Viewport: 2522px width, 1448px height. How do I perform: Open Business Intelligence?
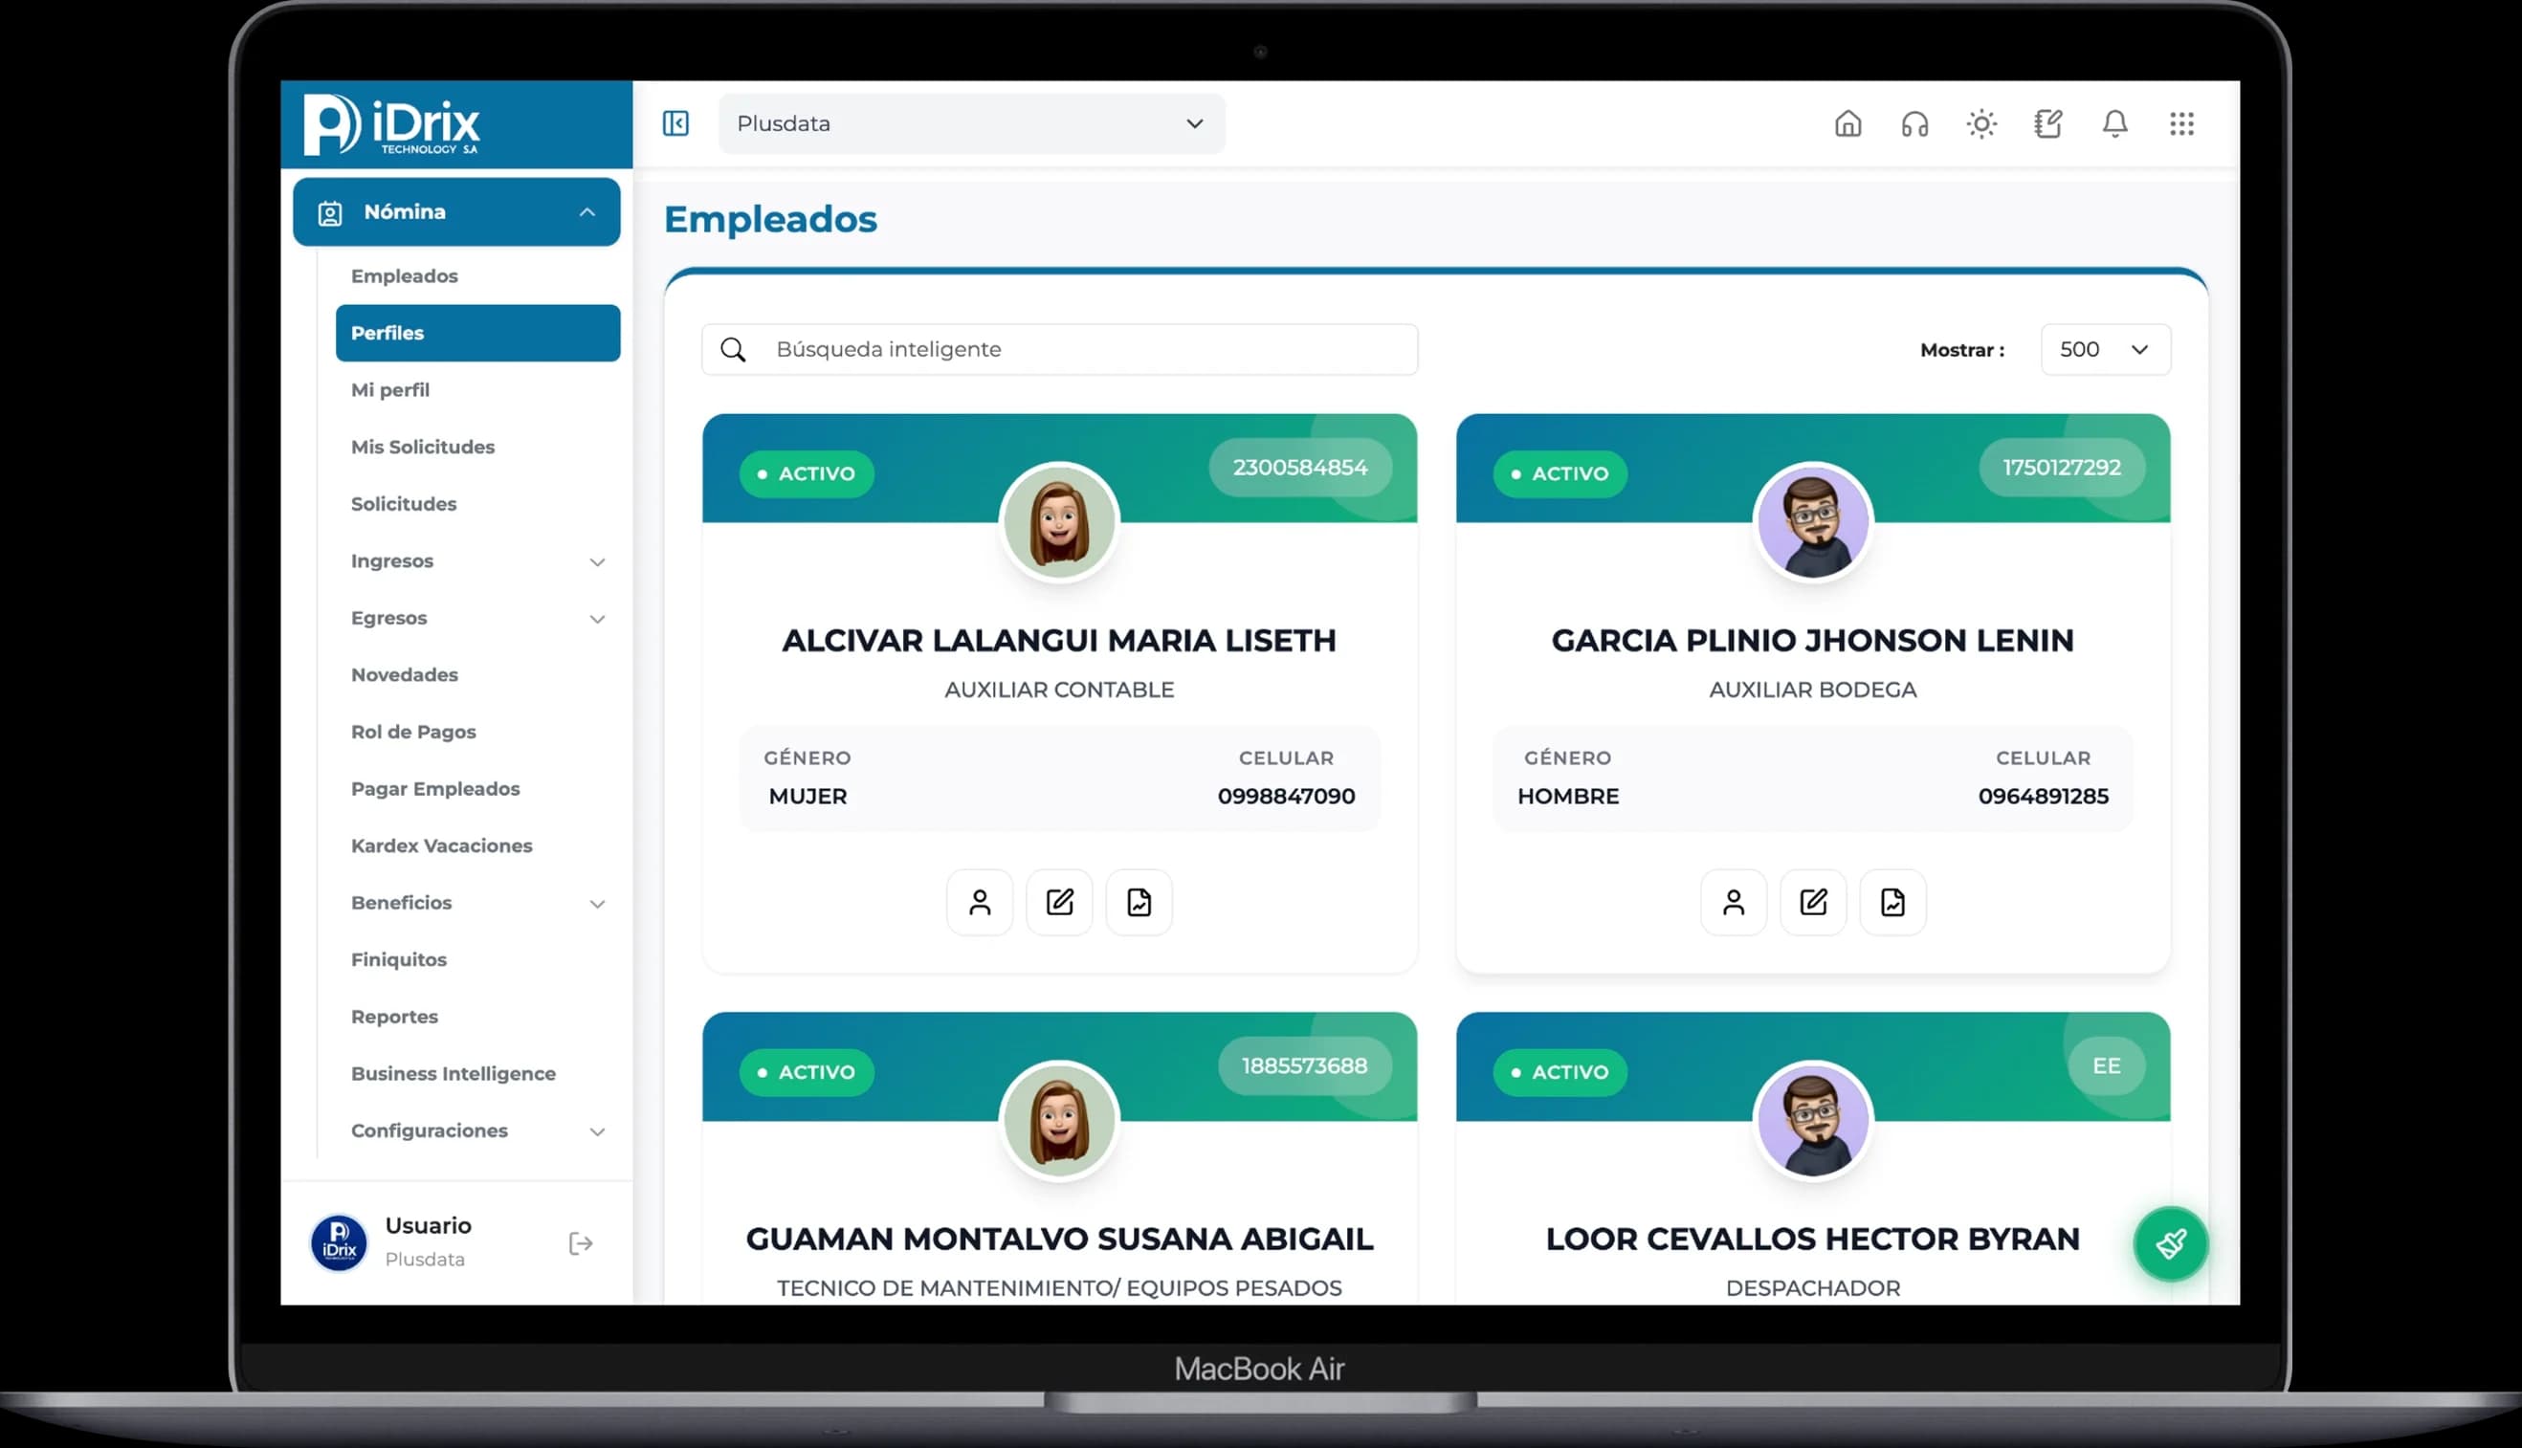pos(453,1073)
